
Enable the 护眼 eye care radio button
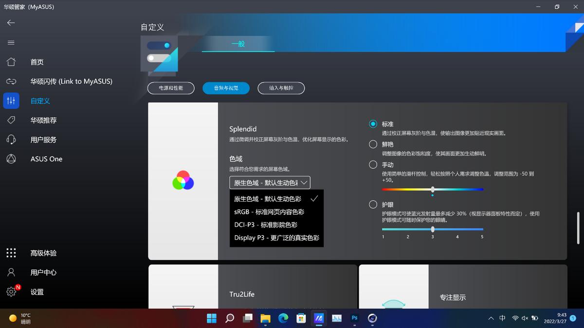point(373,205)
